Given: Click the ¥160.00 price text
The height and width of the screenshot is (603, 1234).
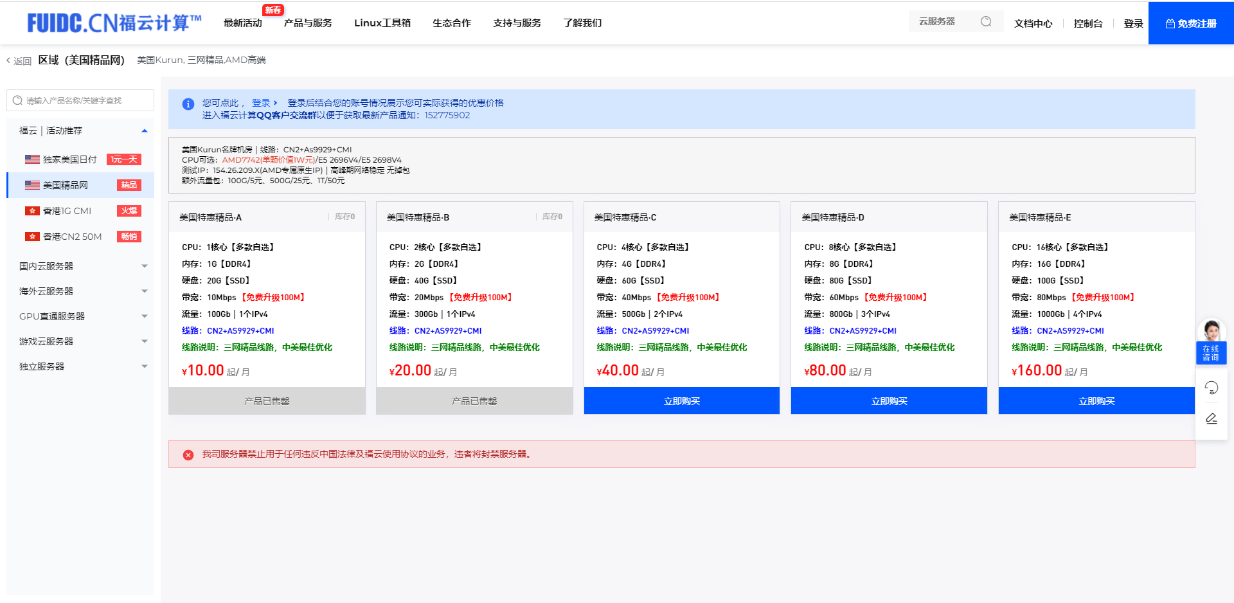Looking at the screenshot, I should (x=1037, y=370).
